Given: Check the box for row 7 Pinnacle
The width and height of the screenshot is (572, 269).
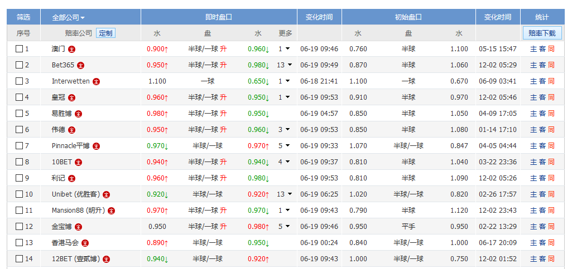Looking at the screenshot, I should [19, 145].
